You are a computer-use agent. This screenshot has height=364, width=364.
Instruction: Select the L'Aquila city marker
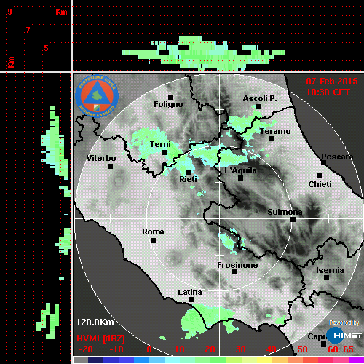(240, 178)
